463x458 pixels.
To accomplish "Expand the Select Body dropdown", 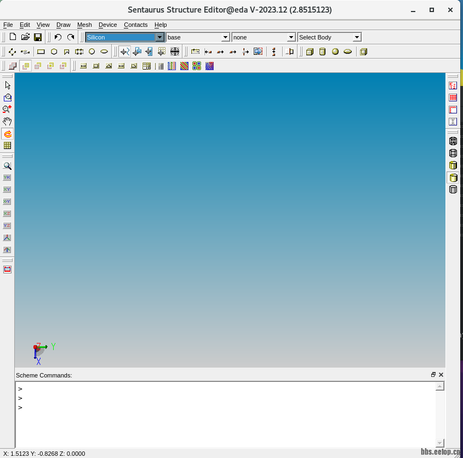I will tap(357, 37).
